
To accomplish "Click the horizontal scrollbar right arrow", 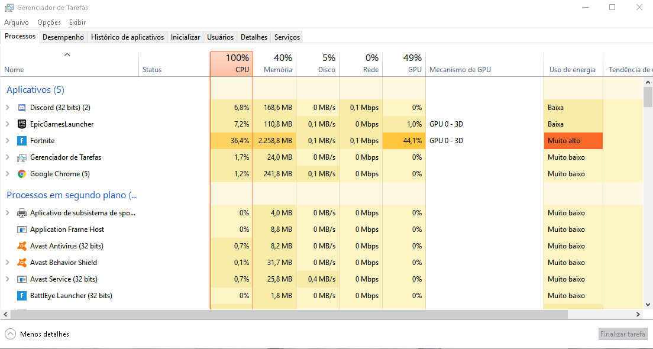I will pos(638,315).
